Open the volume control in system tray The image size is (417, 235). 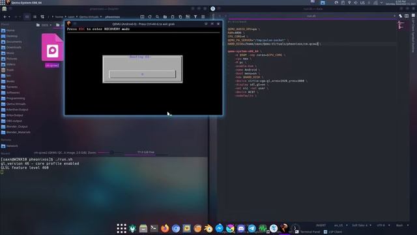pos(356,3)
